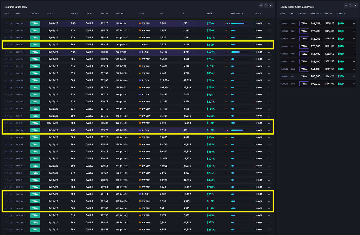Open more options for the 10:45 AM row
Screen dimensions: 360x235
tap(269, 130)
